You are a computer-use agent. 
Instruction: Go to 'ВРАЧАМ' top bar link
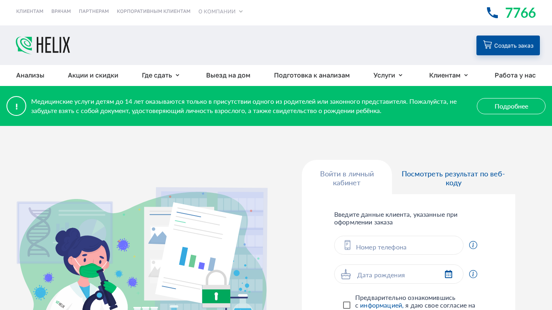tap(61, 11)
